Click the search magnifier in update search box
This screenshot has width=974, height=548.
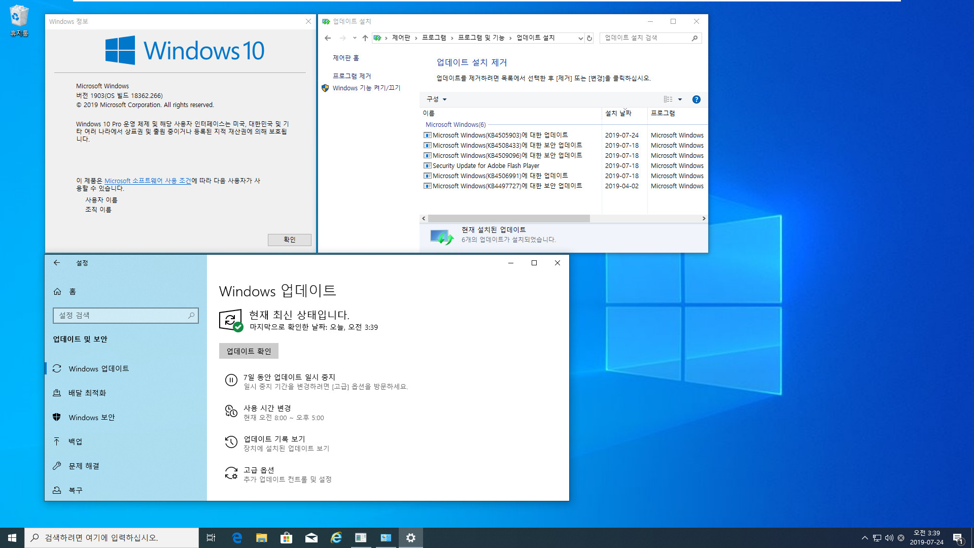click(694, 38)
